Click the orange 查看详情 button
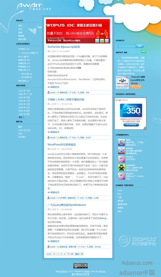The image size is (161, 277). [x=136, y=87]
